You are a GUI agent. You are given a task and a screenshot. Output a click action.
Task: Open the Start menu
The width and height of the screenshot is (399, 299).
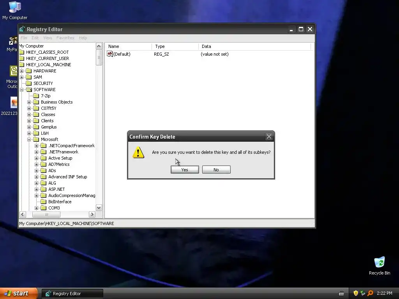click(x=18, y=293)
